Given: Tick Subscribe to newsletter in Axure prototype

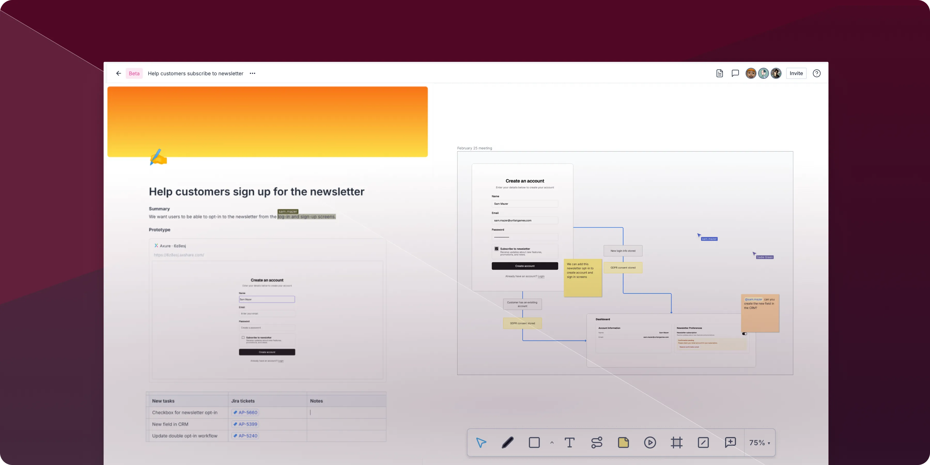Looking at the screenshot, I should pyautogui.click(x=243, y=338).
